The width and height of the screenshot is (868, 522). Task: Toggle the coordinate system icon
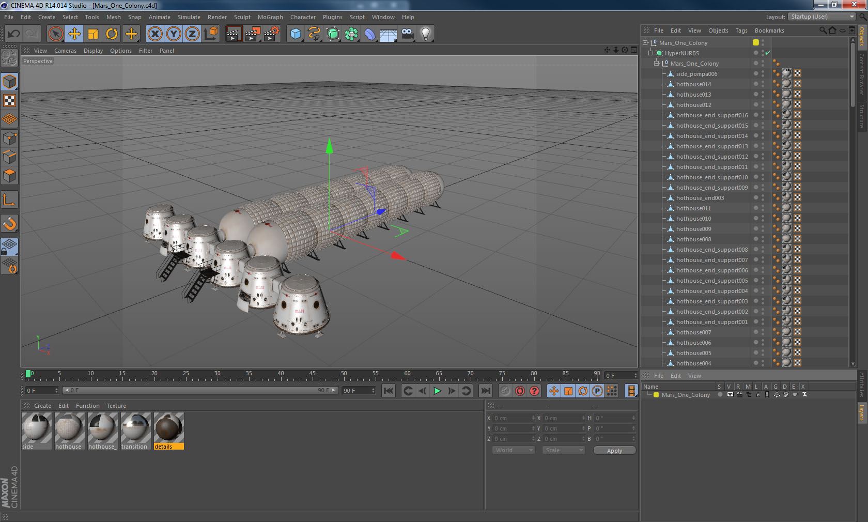click(x=211, y=34)
